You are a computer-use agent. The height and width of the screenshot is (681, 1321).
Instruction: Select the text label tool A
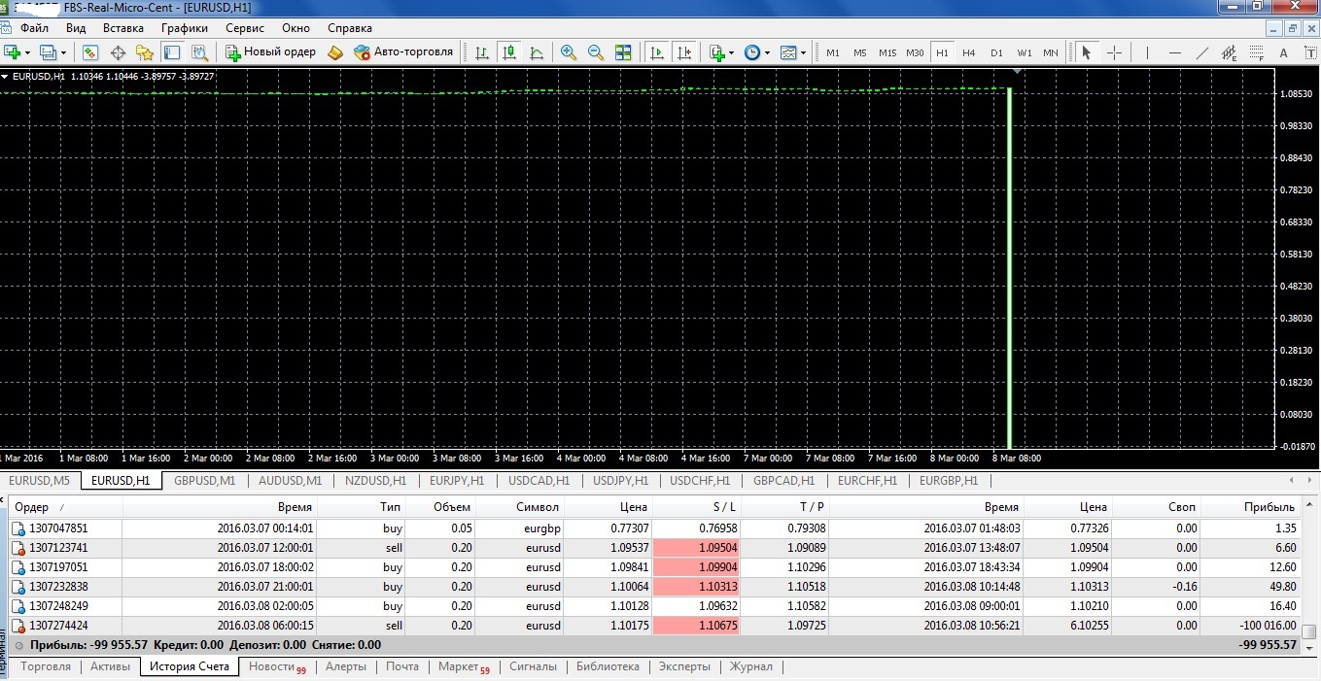coord(1283,52)
